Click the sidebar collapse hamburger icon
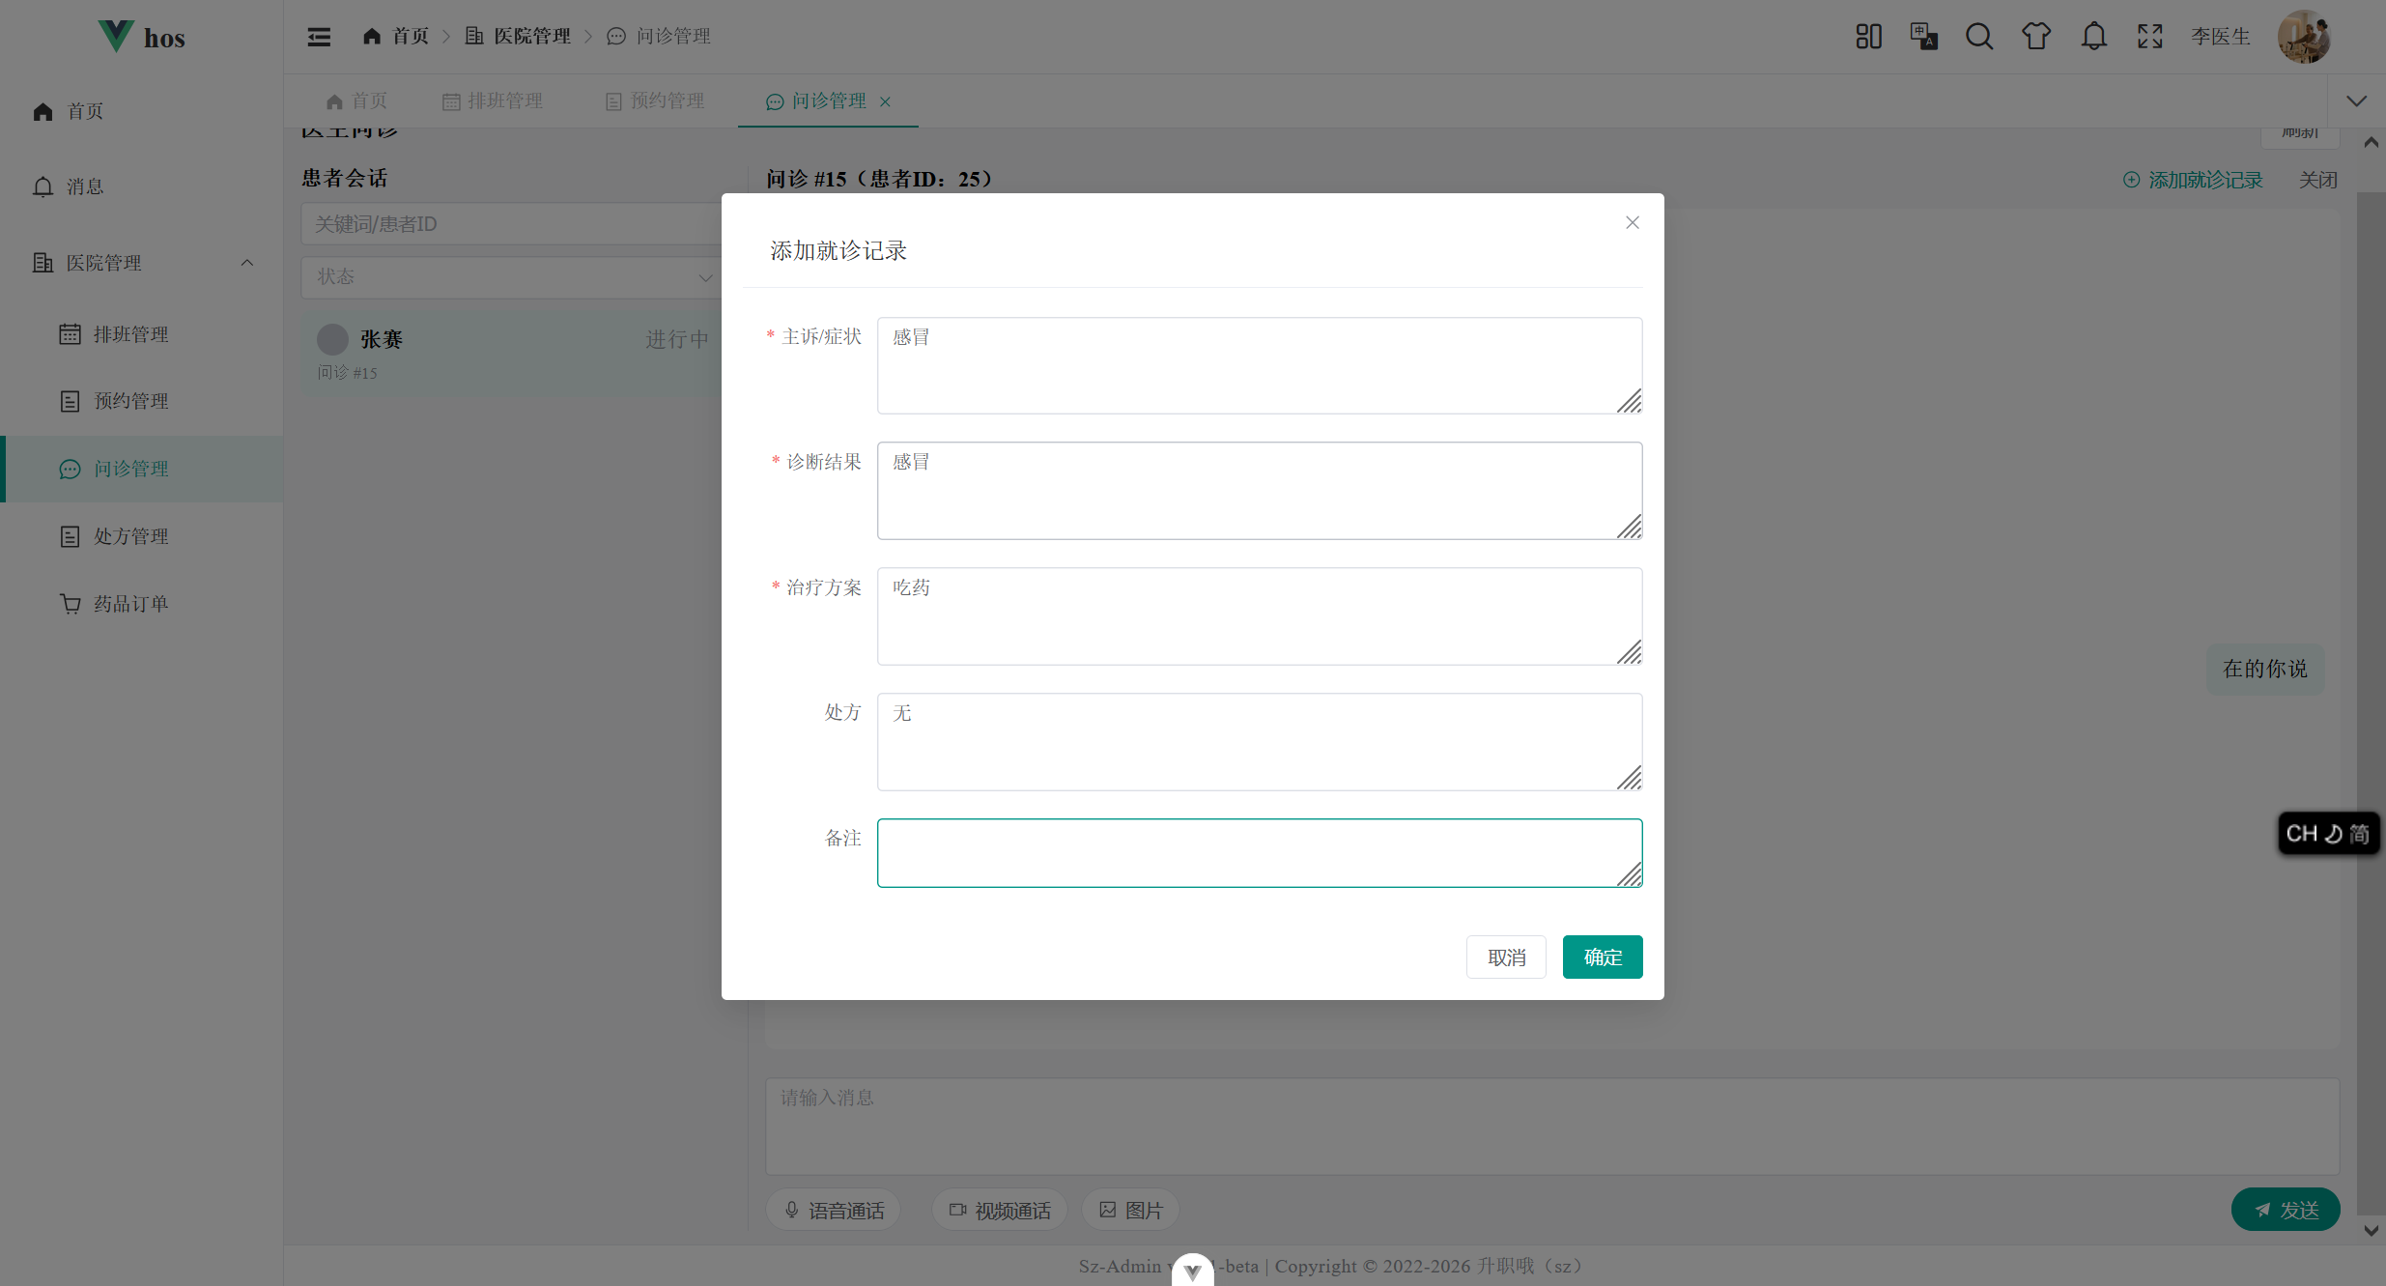The height and width of the screenshot is (1286, 2386). click(x=319, y=37)
